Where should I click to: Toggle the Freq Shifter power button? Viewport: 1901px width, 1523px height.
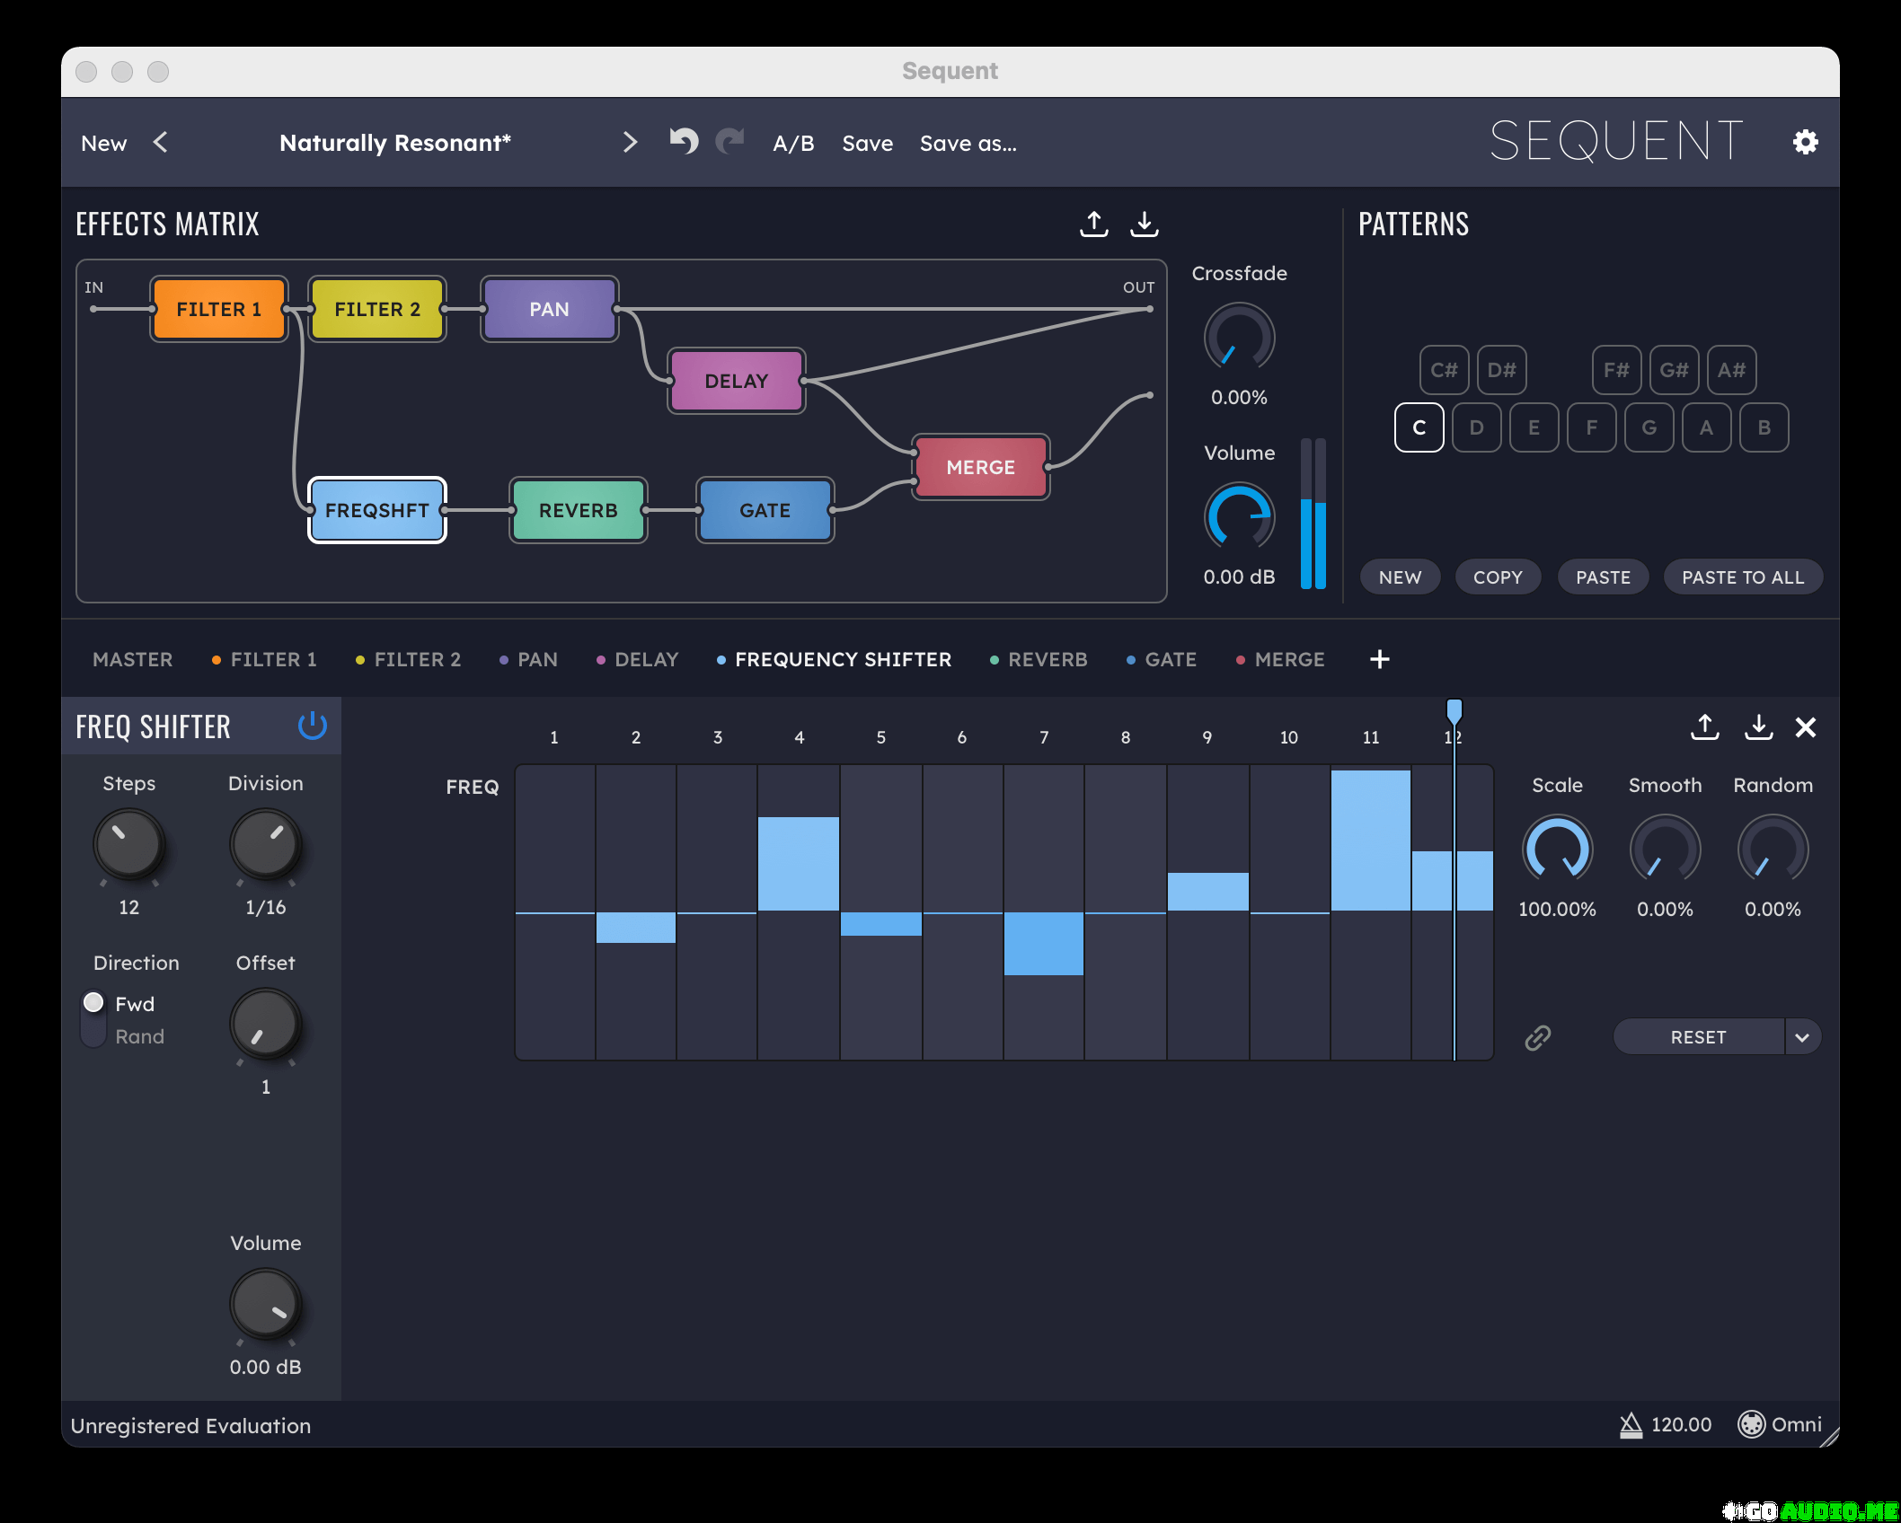click(x=312, y=726)
